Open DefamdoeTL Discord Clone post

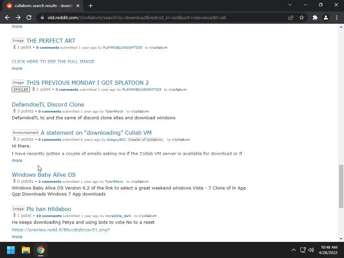48,104
